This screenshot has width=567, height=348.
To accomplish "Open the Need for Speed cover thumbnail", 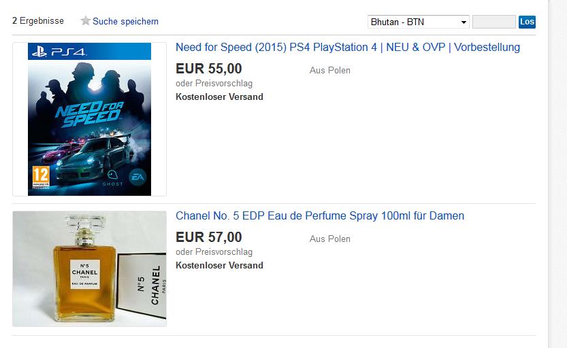I will pos(89,119).
